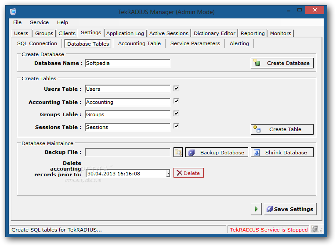Open the Alerting sub-tab

click(239, 43)
